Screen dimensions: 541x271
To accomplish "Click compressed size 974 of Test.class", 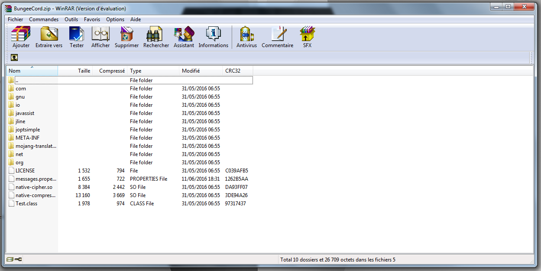I will [x=120, y=203].
